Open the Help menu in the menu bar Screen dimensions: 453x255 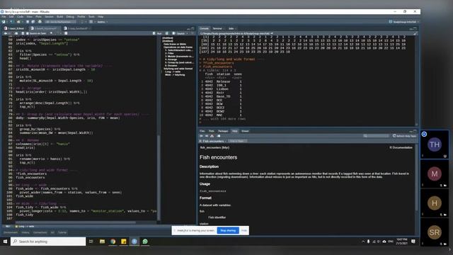click(101, 17)
